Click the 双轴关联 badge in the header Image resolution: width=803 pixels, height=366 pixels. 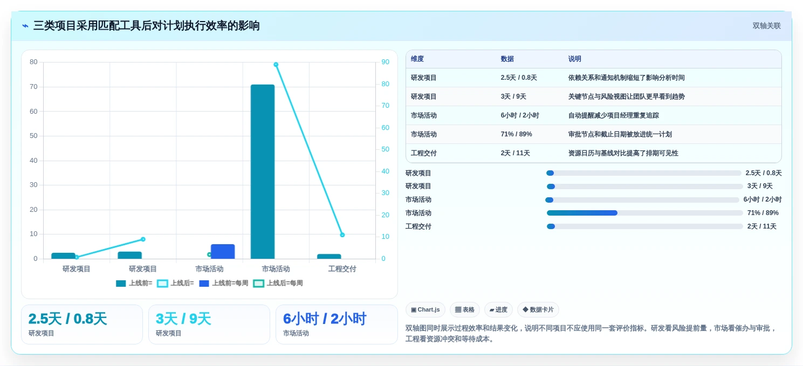(x=766, y=26)
